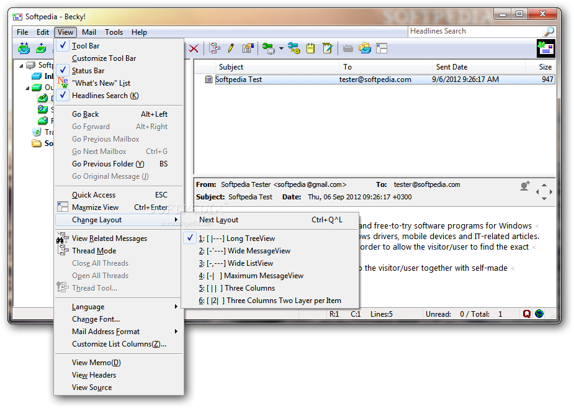Image resolution: width=574 pixels, height=408 pixels.
Task: Click the thread tree toolbar icon
Action: (215, 48)
